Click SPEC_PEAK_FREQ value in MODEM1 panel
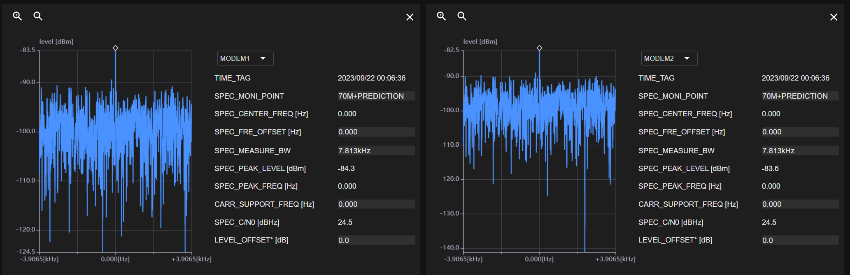 347,186
